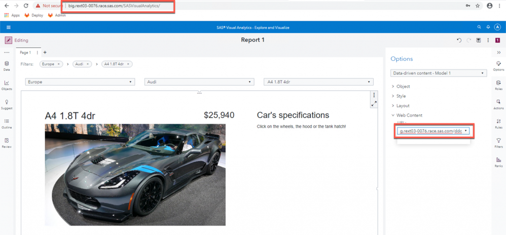Open the Data pane
Viewport: 506px width, 235px height.
tap(7, 66)
